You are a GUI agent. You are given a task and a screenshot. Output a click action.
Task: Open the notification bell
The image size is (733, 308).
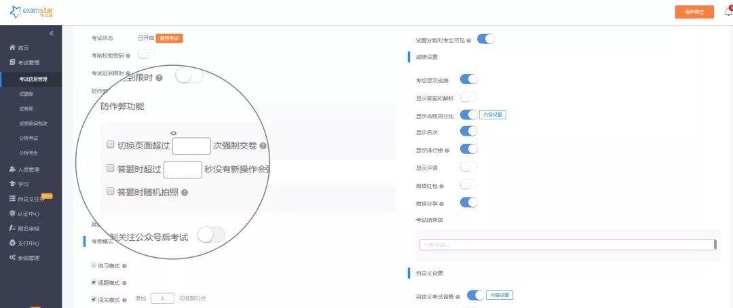coord(729,12)
